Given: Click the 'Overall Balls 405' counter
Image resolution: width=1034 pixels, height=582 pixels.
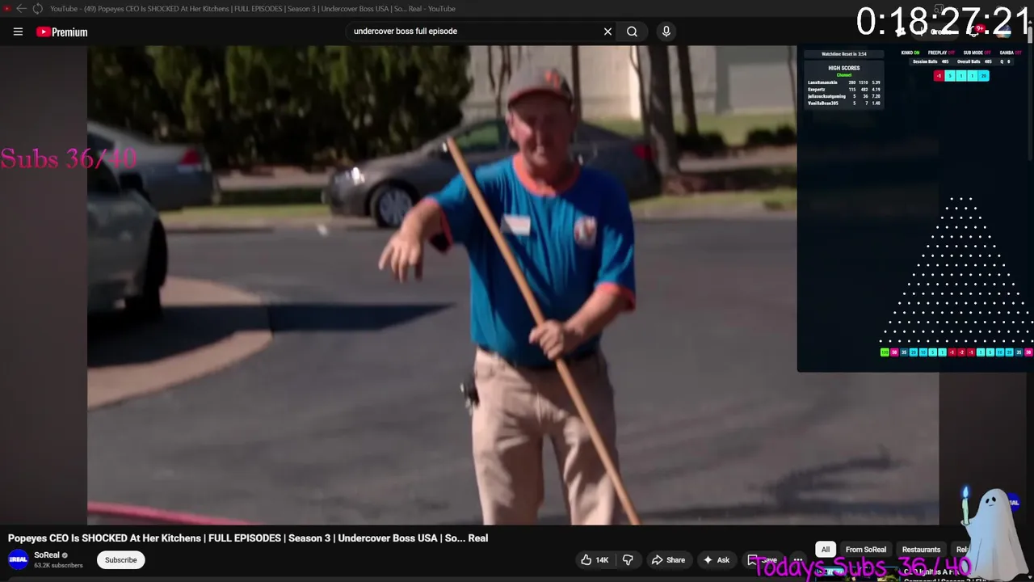Looking at the screenshot, I should pyautogui.click(x=974, y=61).
